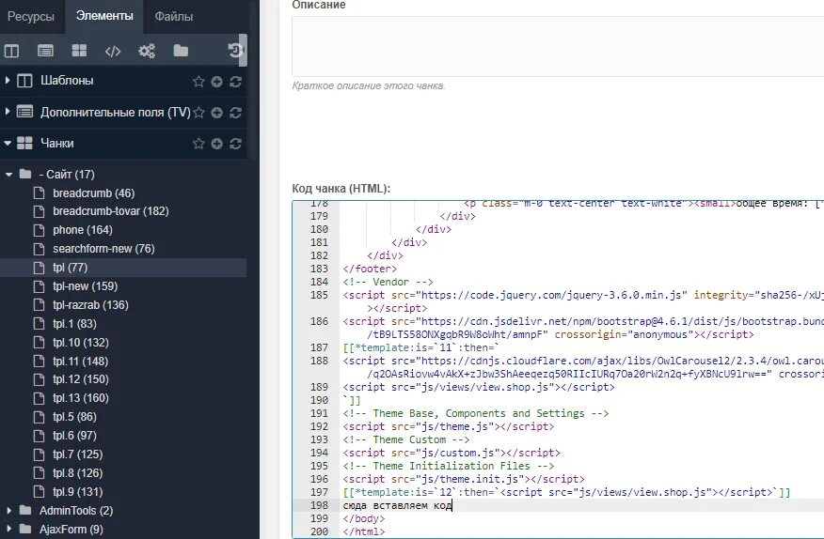Click the templates filter icon in toolbar
The height and width of the screenshot is (539, 824).
pos(11,51)
